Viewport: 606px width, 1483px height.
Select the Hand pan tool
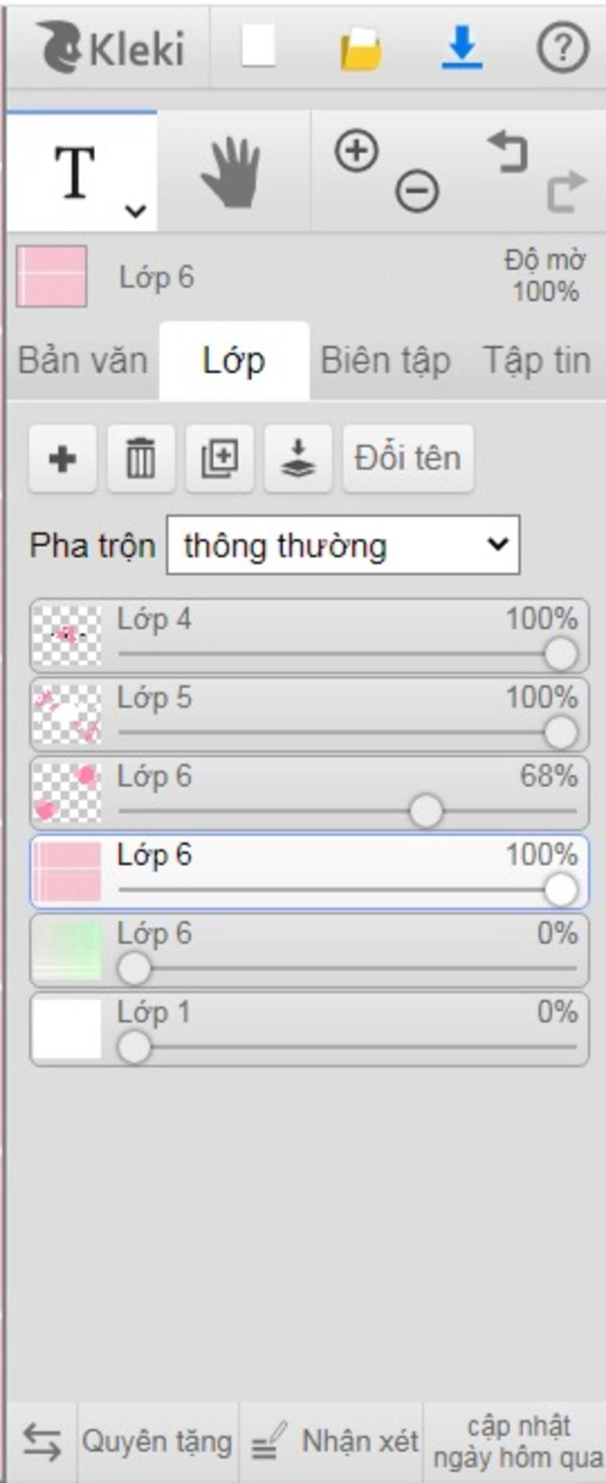pyautogui.click(x=232, y=172)
